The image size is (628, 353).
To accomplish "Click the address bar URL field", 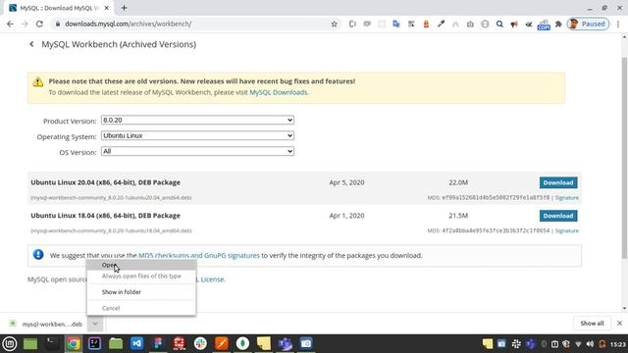I will [192, 24].
